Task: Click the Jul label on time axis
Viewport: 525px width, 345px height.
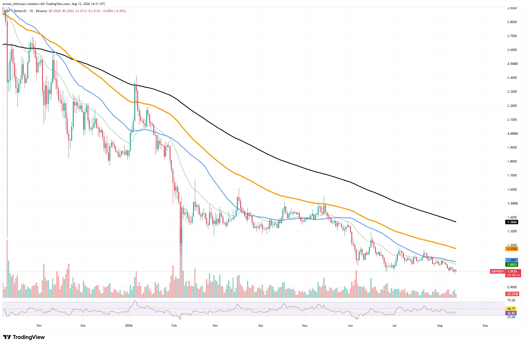Action: tap(394, 326)
